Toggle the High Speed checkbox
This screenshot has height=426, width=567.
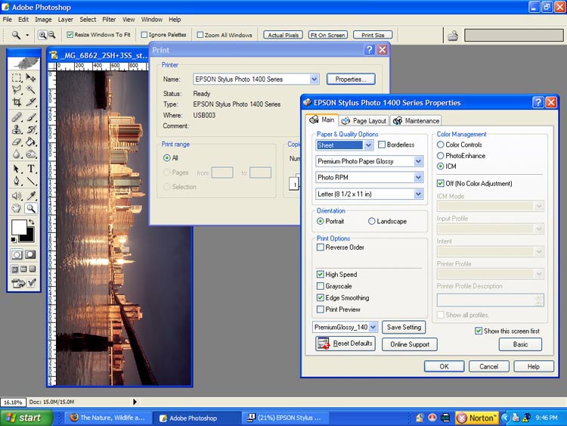coord(320,275)
